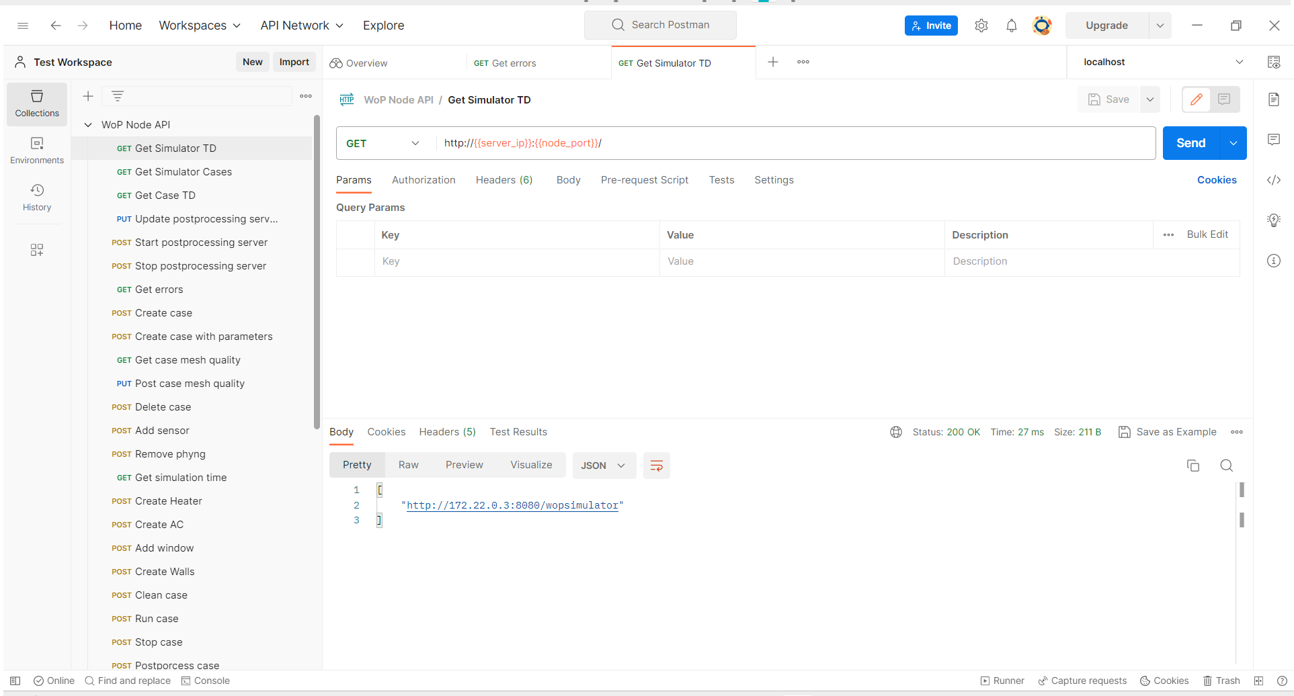The height and width of the screenshot is (696, 1294).
Task: Open Collections in the sidebar
Action: click(37, 104)
